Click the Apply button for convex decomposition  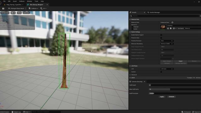(x=162, y=97)
